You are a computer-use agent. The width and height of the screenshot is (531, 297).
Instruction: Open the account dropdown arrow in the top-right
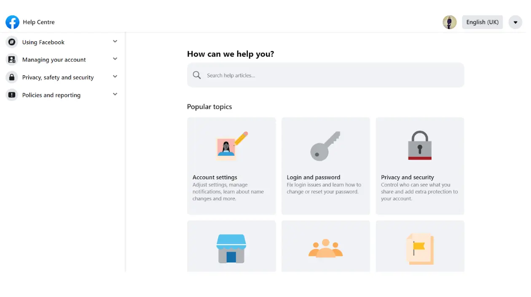515,22
